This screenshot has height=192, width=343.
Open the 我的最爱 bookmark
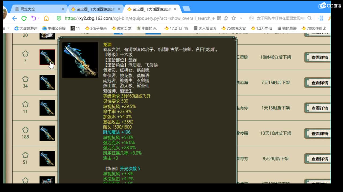[x=287, y=28]
